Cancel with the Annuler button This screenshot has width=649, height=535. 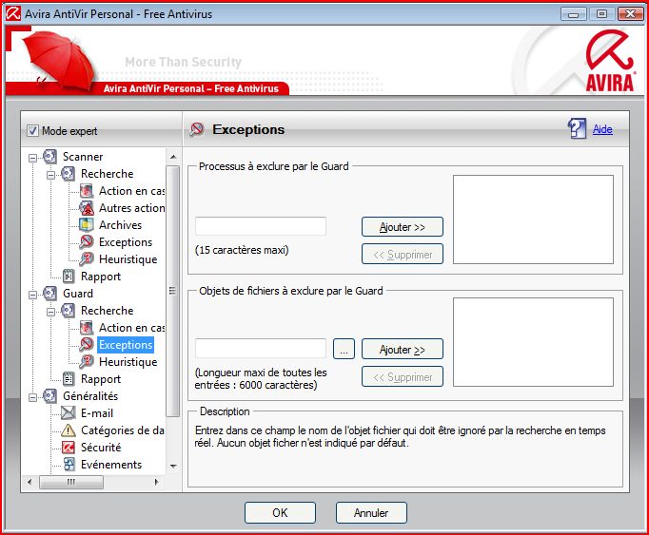point(371,513)
